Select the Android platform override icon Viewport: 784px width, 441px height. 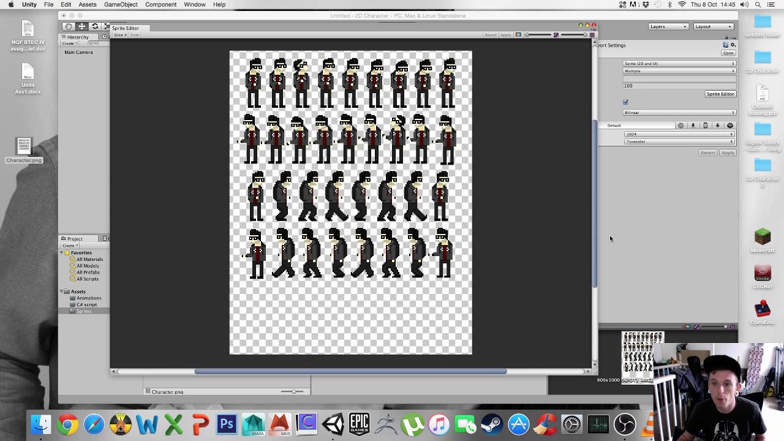pos(717,126)
